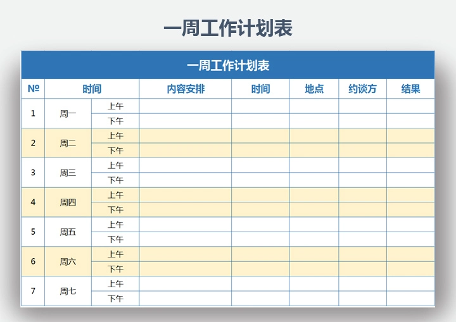
Task: Click the № column header
Action: pos(33,89)
